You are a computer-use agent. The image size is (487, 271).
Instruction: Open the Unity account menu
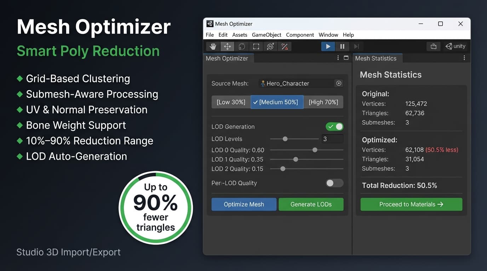[x=455, y=46]
